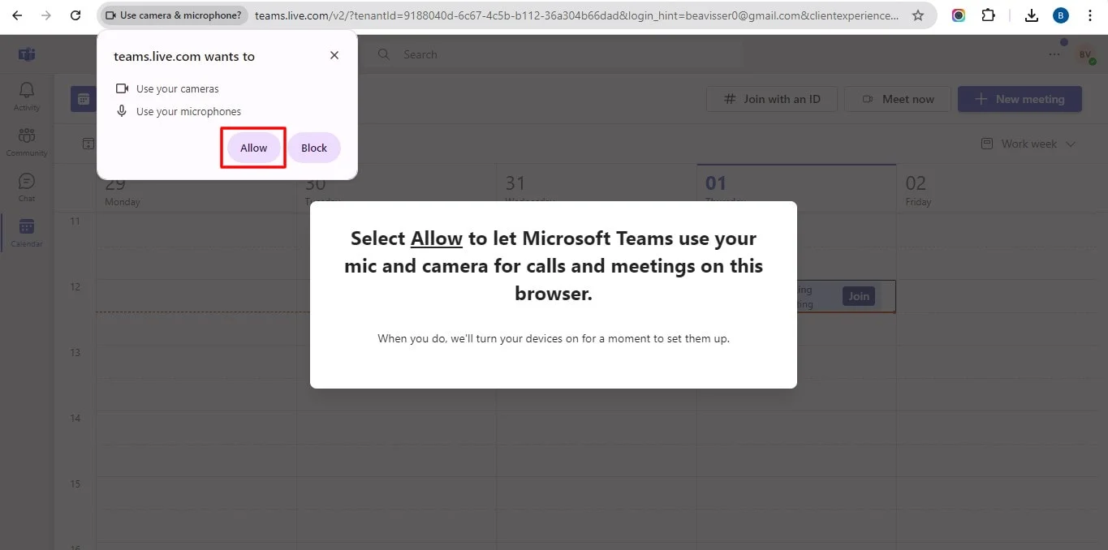Click the Use camera & microphone chip
This screenshot has height=550, width=1108.
click(174, 15)
